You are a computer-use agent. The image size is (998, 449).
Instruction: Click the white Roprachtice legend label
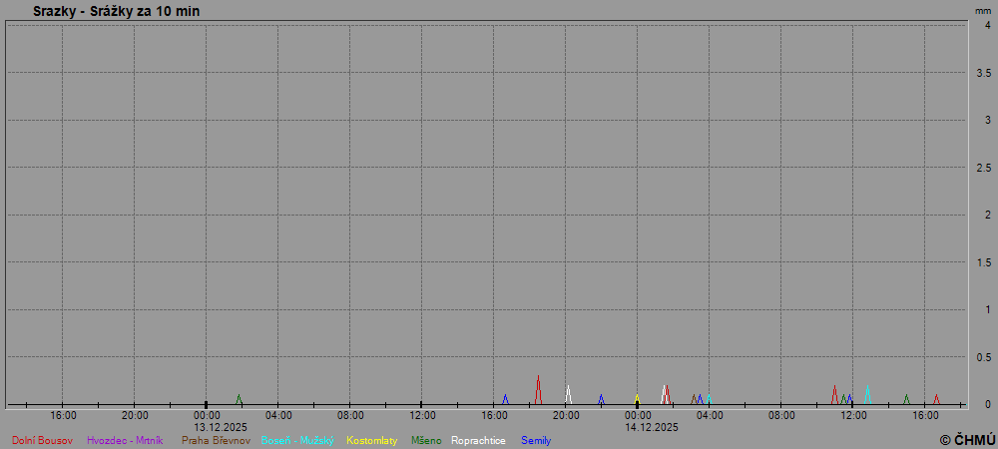coord(478,440)
